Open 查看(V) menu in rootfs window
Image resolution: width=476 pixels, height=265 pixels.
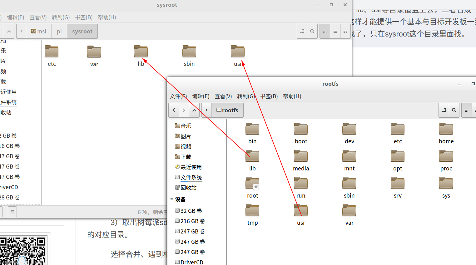coord(223,96)
